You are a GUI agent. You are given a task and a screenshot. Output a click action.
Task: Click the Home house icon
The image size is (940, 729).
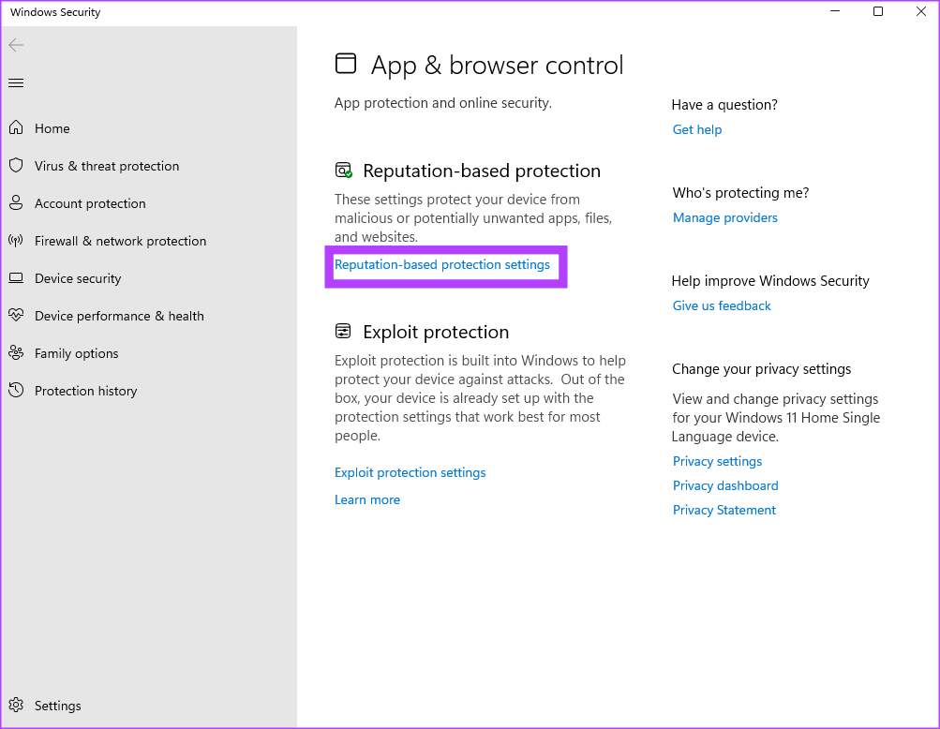coord(16,127)
